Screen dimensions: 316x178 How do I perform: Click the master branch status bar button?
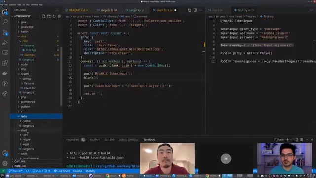(x=16, y=171)
